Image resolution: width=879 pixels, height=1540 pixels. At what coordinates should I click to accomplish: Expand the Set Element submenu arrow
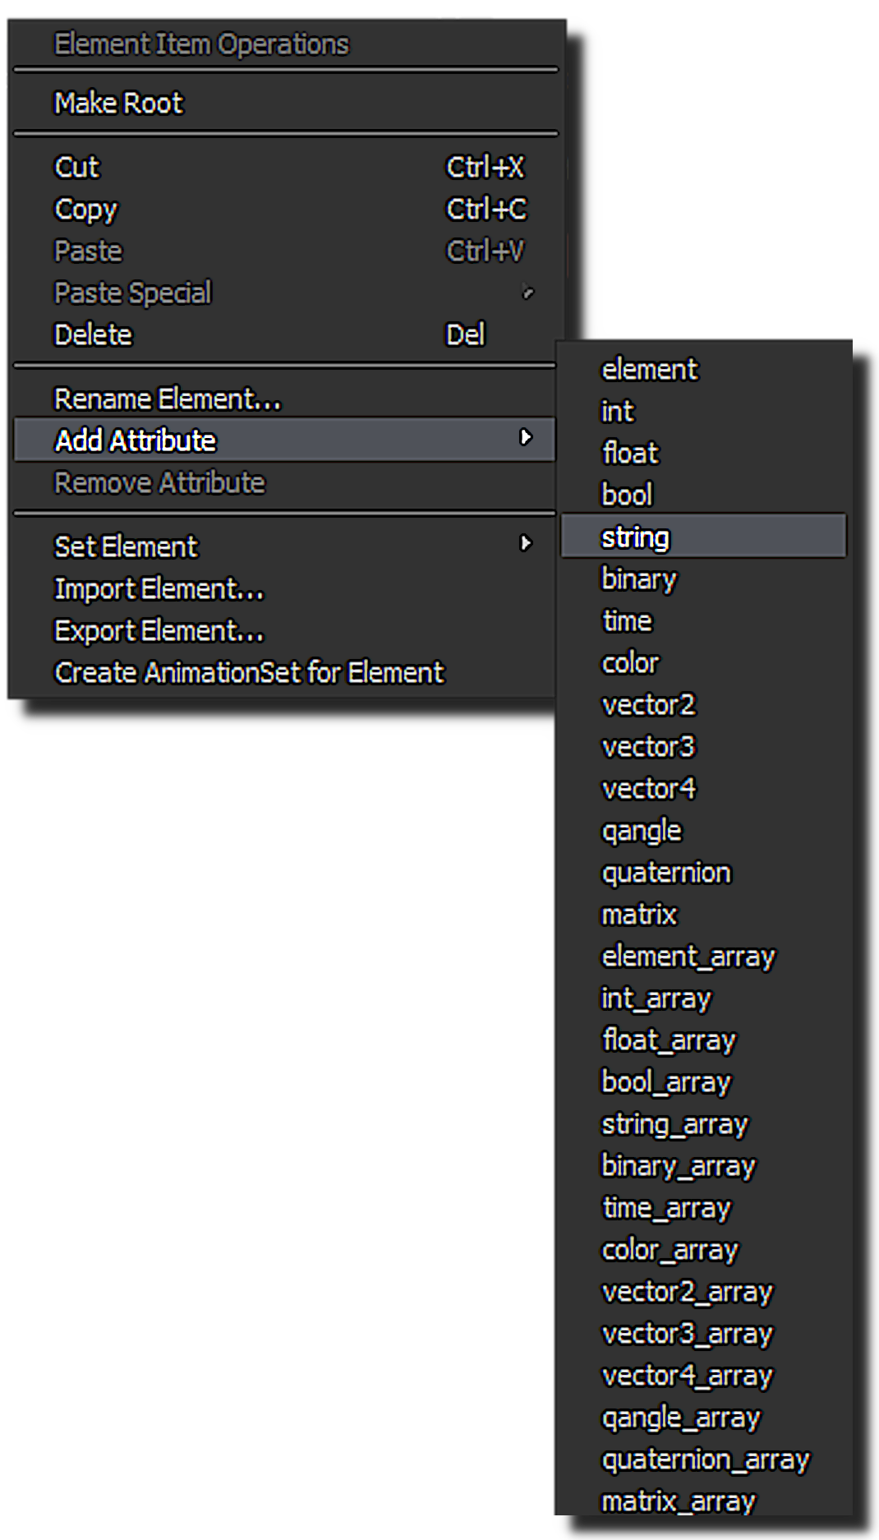tap(526, 543)
